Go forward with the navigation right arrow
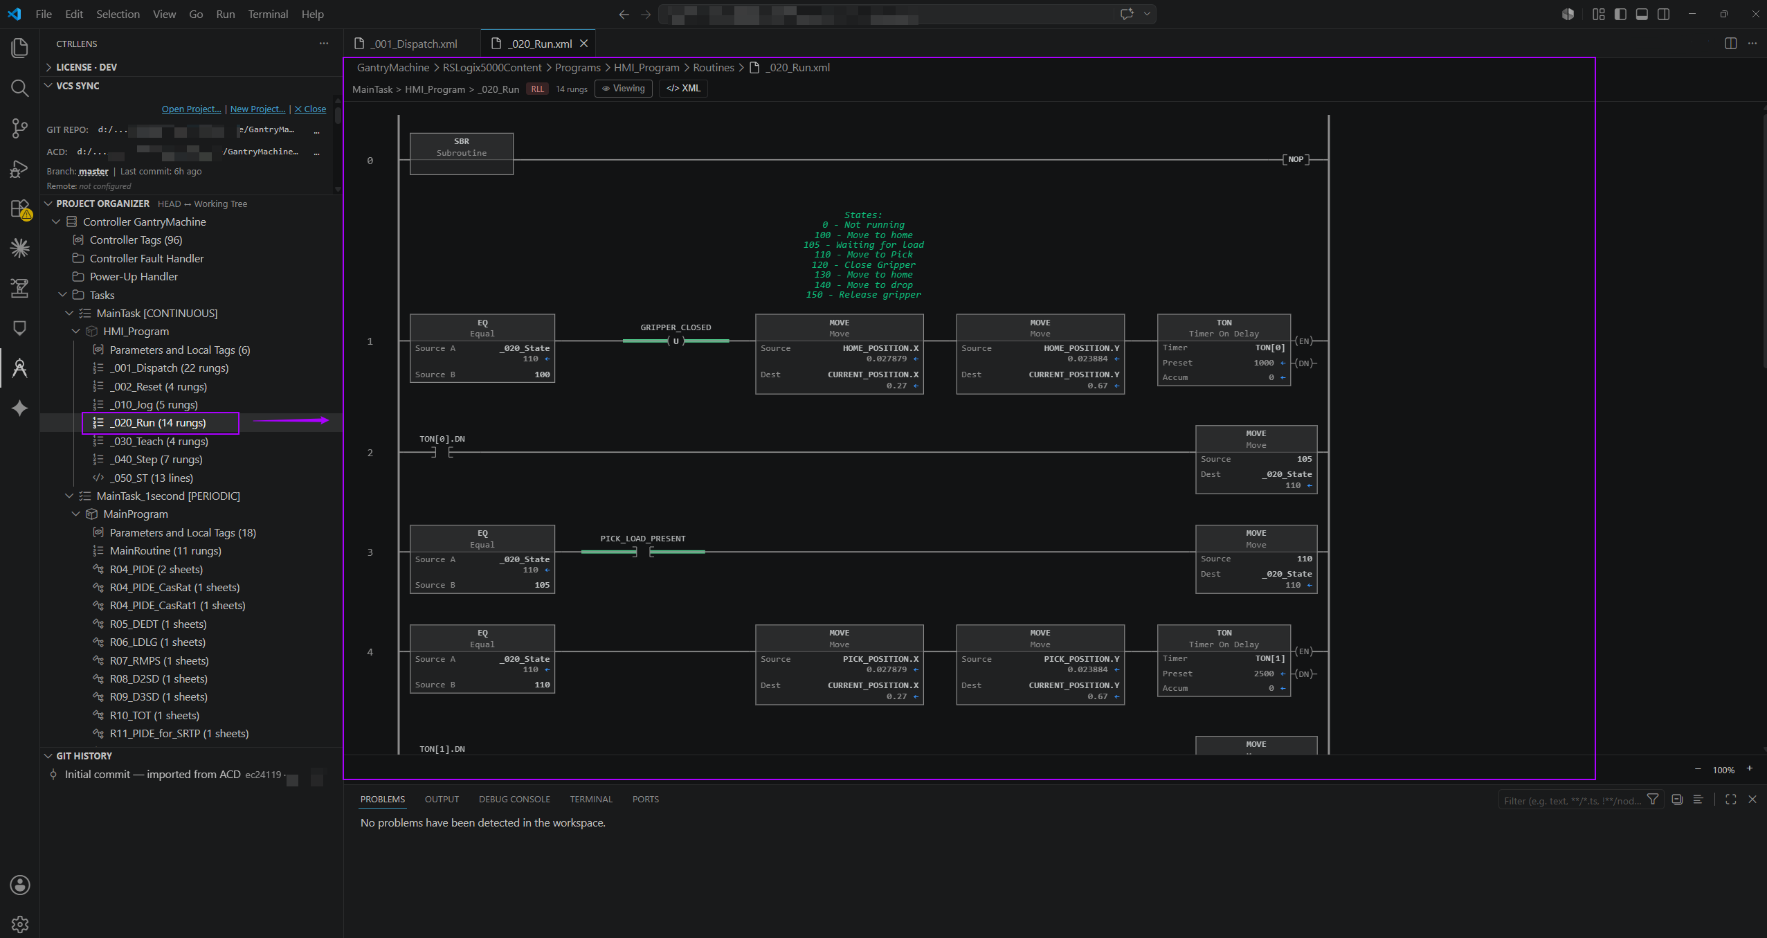This screenshot has width=1767, height=938. pyautogui.click(x=646, y=14)
